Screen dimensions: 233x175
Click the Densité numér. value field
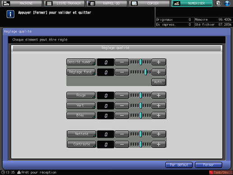click(x=105, y=62)
